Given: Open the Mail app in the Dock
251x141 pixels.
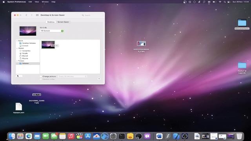Looking at the screenshot, I should pyautogui.click(x=37, y=136).
